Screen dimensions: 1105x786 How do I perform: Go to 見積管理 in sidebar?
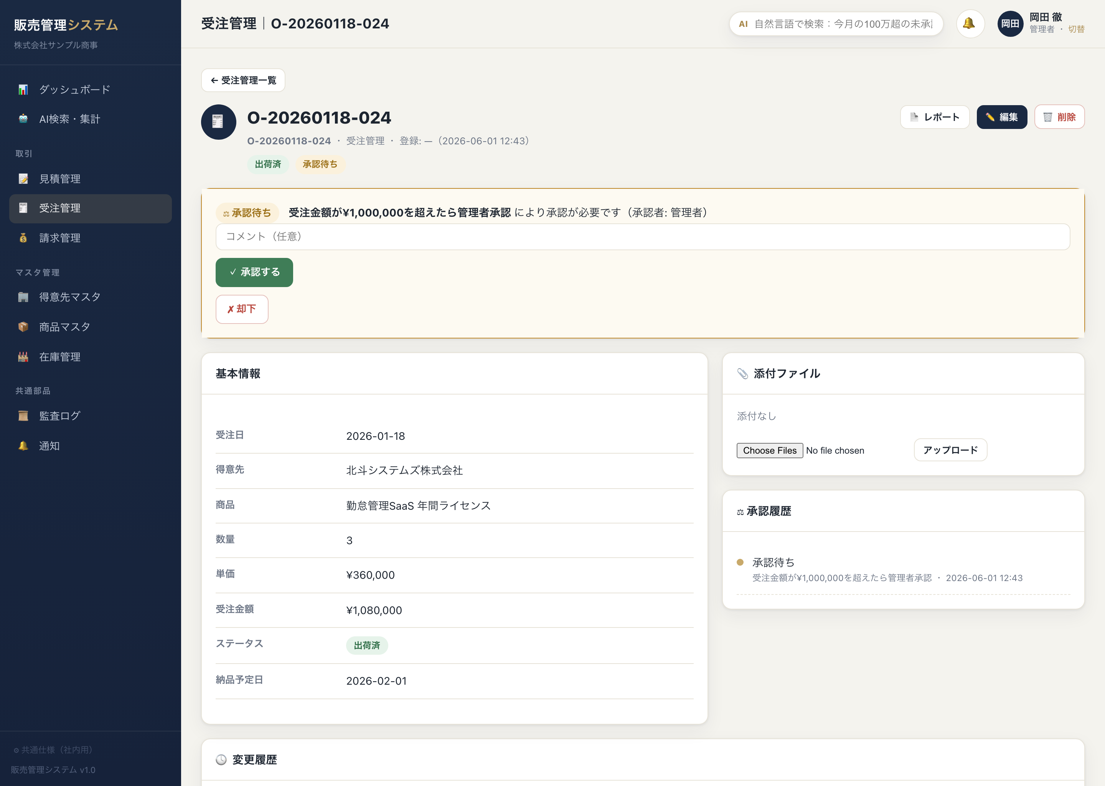[91, 178]
